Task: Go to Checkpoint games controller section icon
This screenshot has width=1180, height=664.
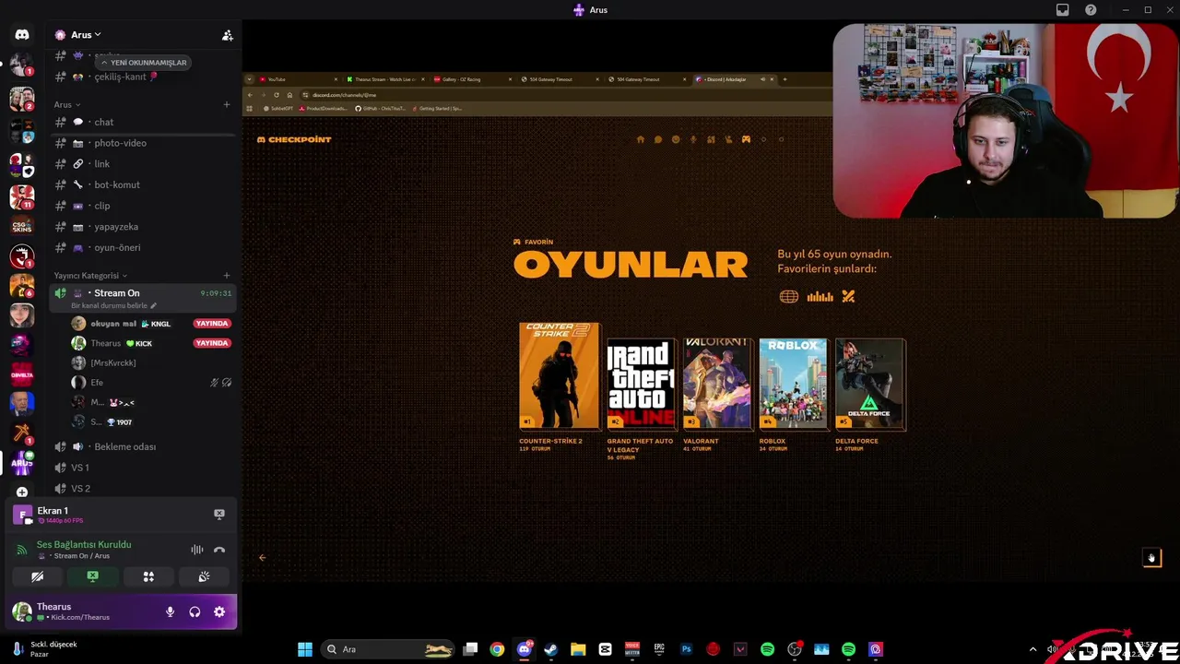Action: coord(746,140)
